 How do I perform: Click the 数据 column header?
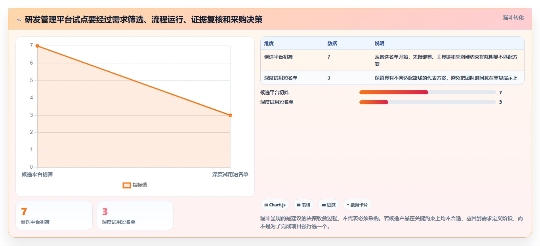[x=332, y=44]
